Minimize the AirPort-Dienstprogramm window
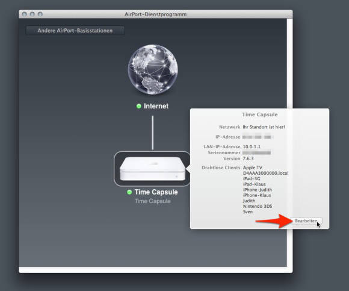Screen dimensions: 349x291 click(32, 14)
